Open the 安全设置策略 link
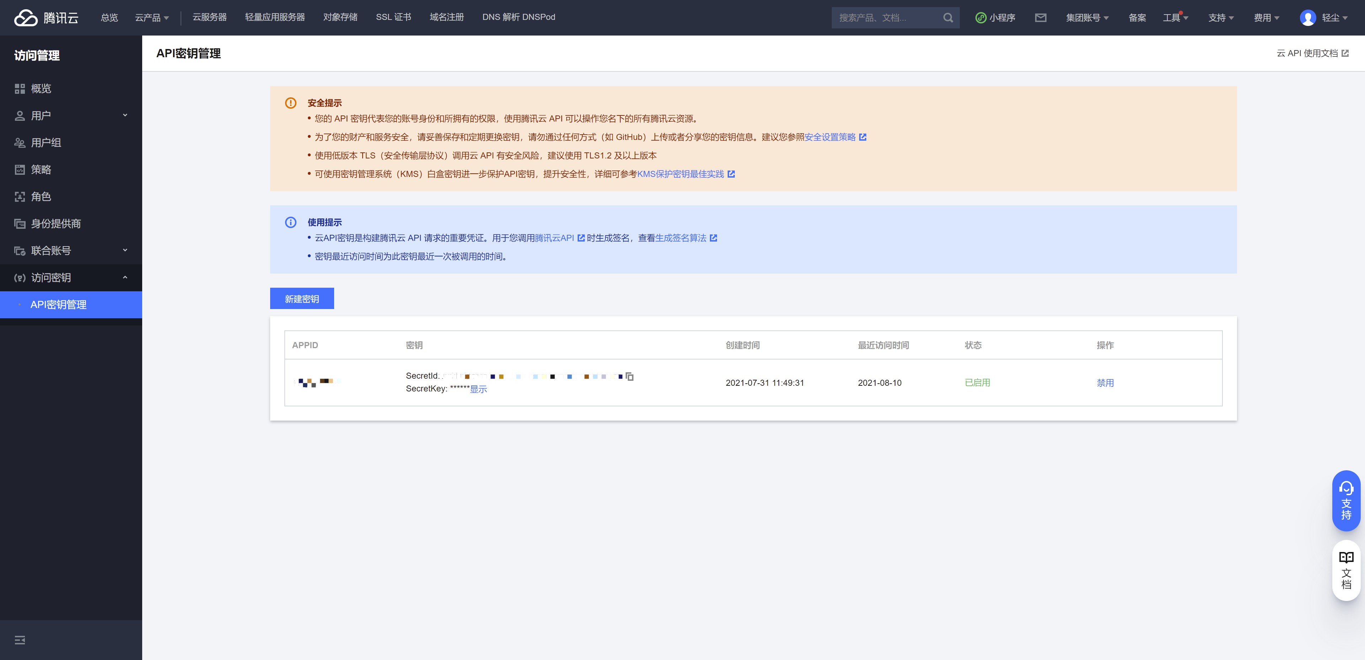Screen dimensions: 1365x660 [830, 137]
